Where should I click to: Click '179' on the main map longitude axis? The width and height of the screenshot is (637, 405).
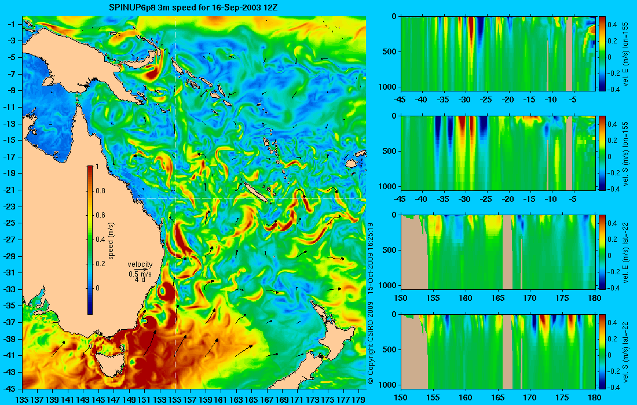tap(358, 400)
